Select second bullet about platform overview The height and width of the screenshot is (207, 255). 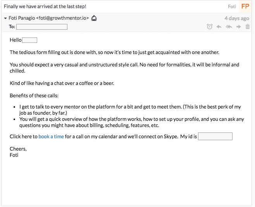(x=131, y=122)
